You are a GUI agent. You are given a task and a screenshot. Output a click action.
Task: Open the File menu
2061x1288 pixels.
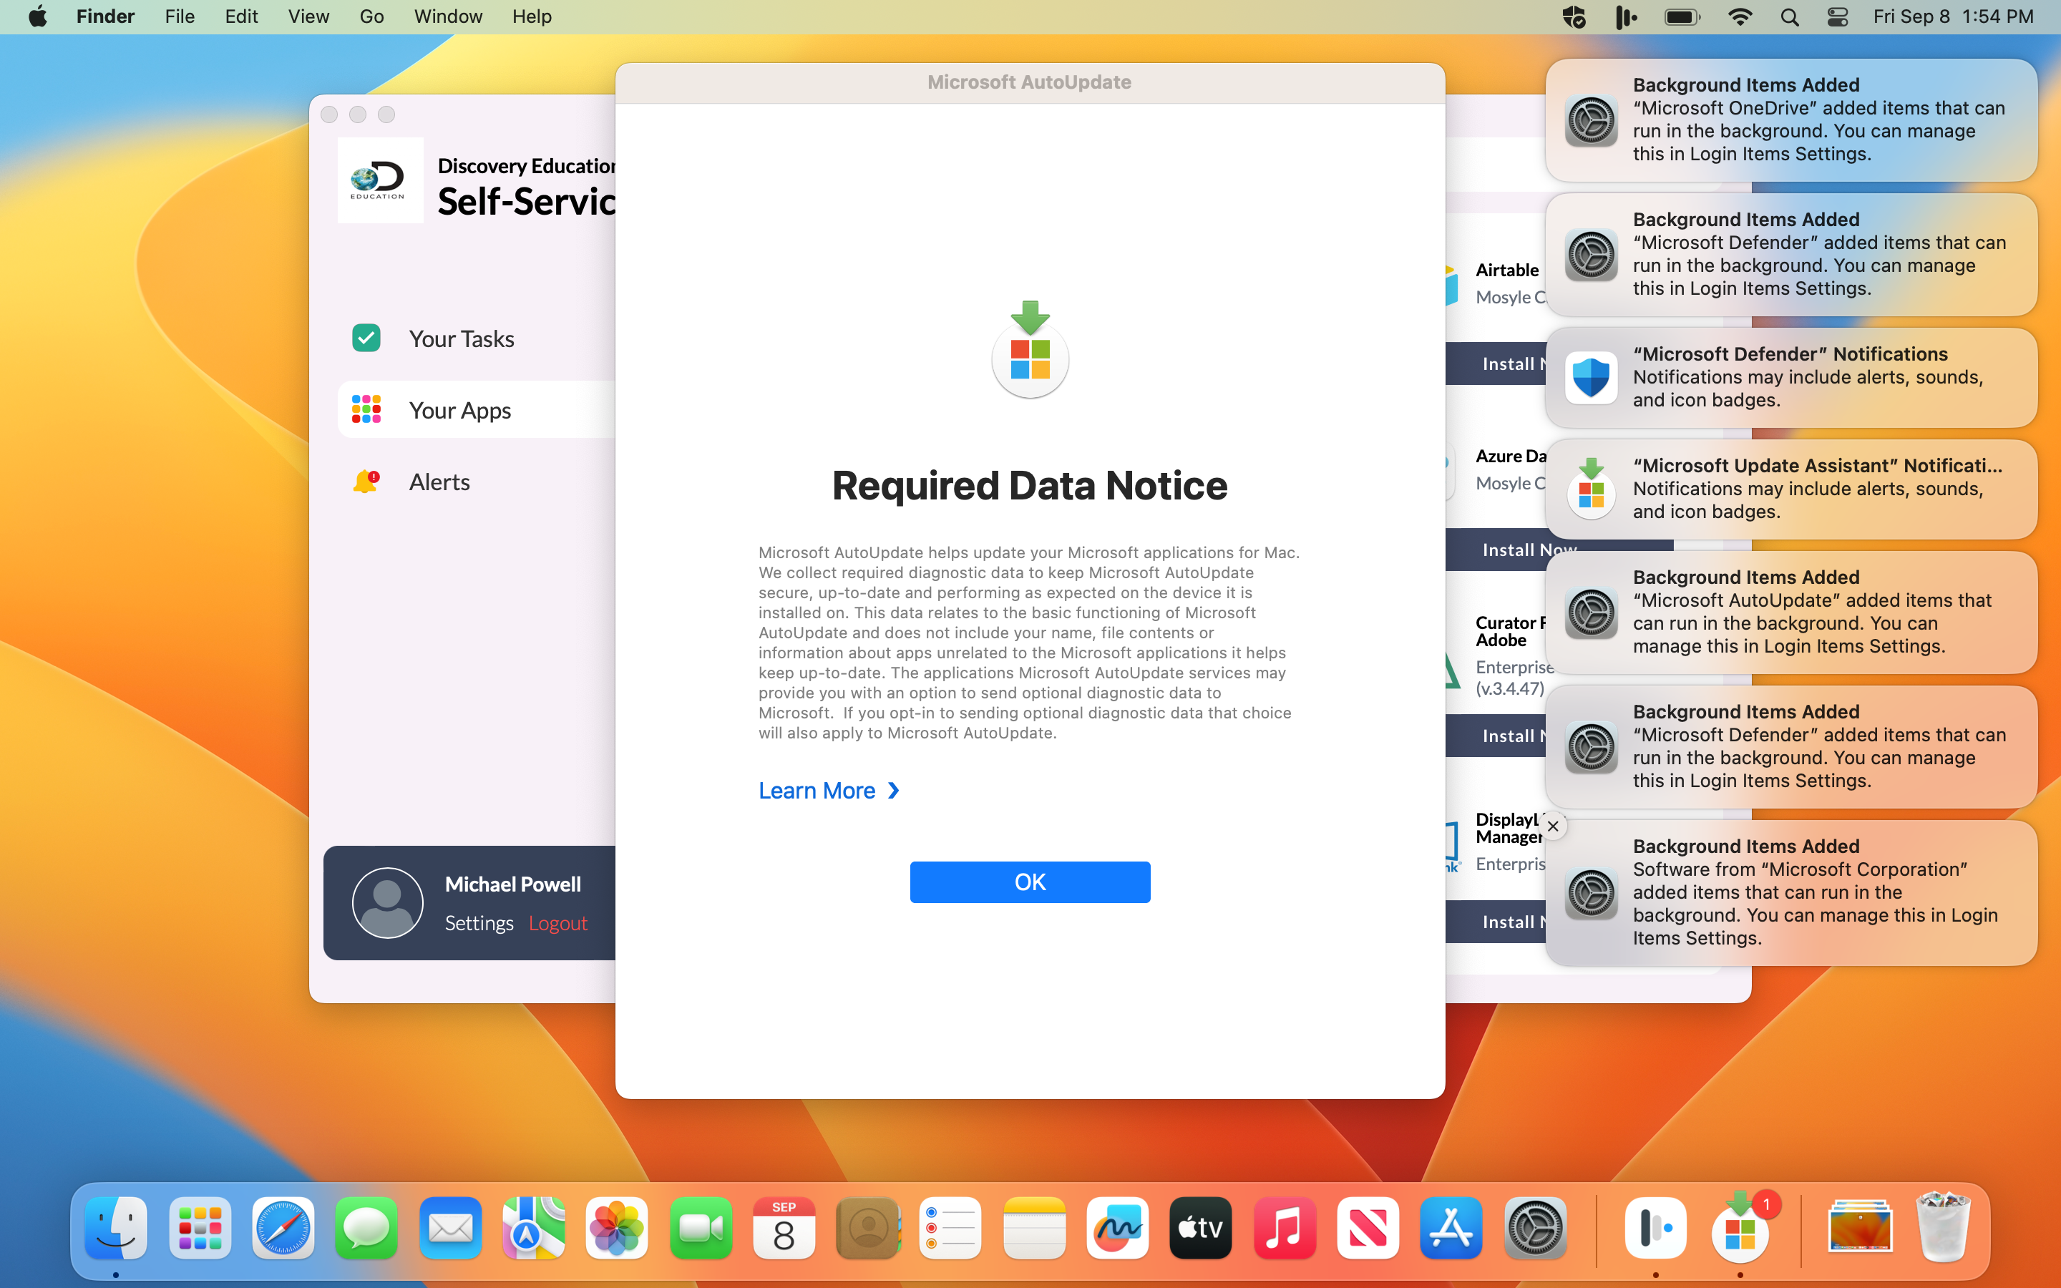tap(180, 17)
